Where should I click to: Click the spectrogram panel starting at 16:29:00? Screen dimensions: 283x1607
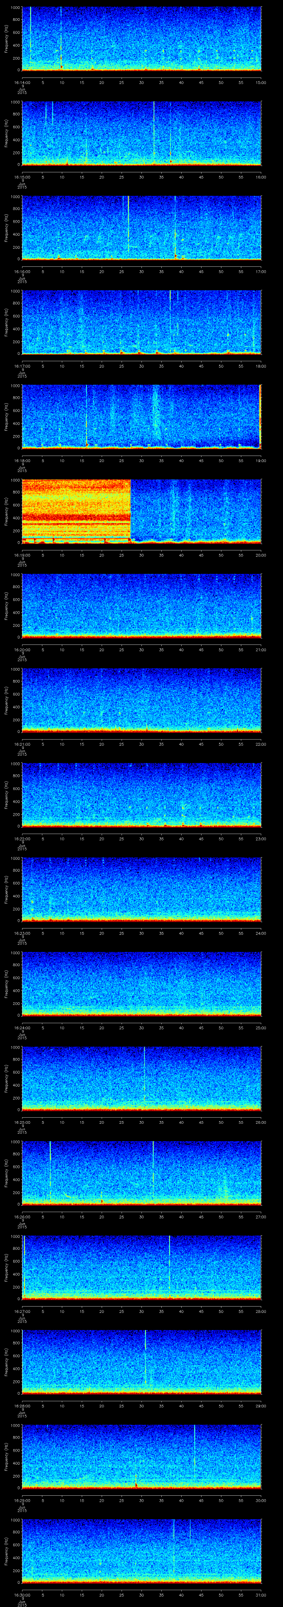tap(141, 1456)
